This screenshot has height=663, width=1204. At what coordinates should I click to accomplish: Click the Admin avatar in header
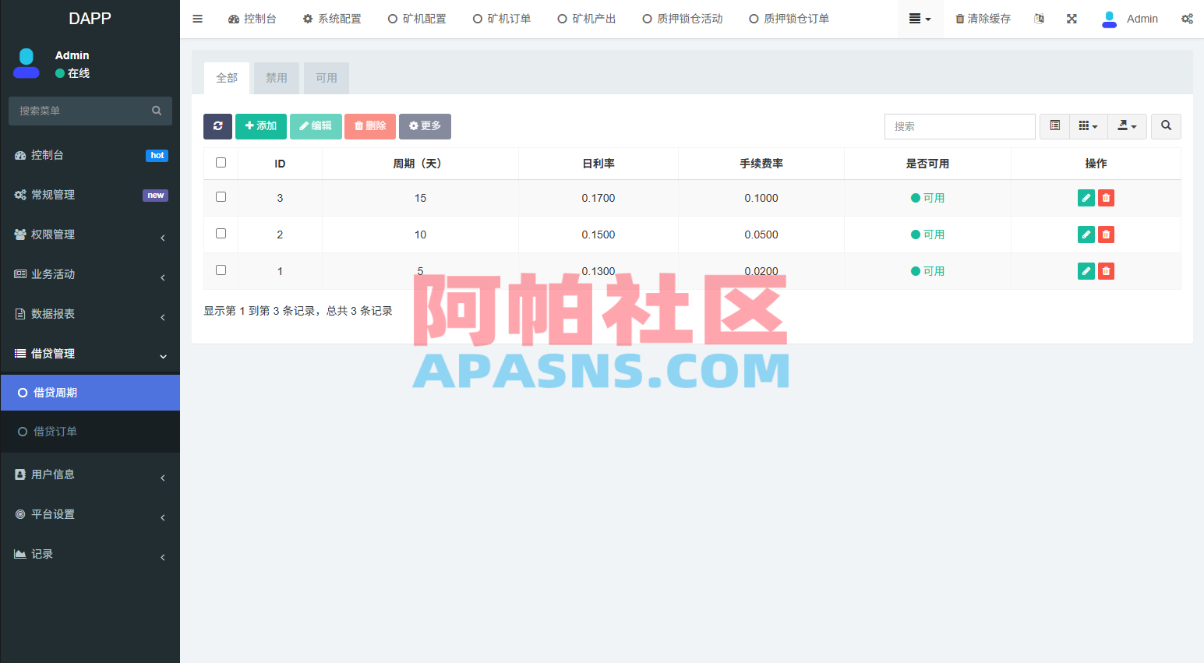pos(1109,19)
